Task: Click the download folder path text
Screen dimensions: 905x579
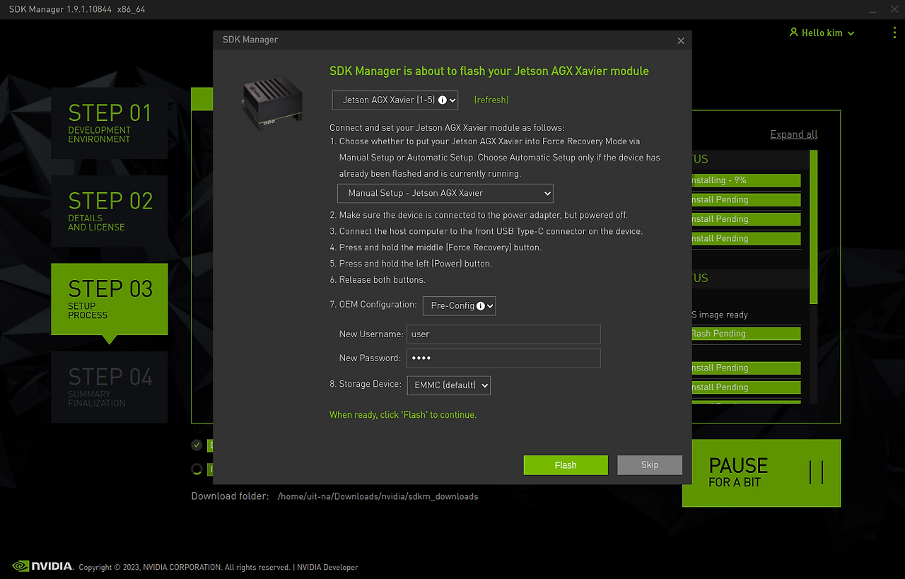Action: pos(378,496)
